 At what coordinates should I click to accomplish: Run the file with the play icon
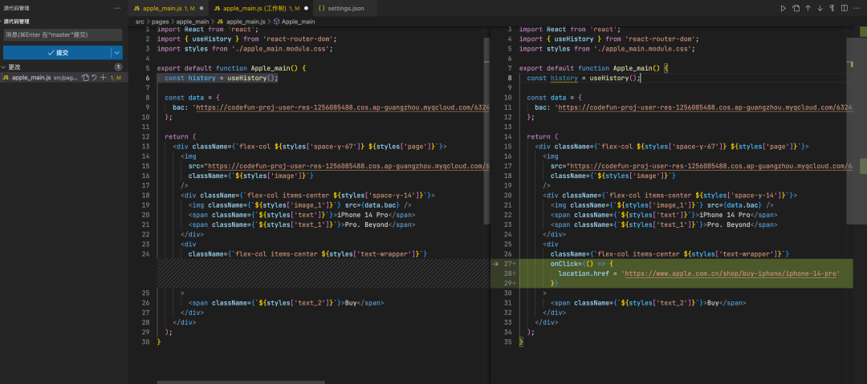[x=784, y=8]
